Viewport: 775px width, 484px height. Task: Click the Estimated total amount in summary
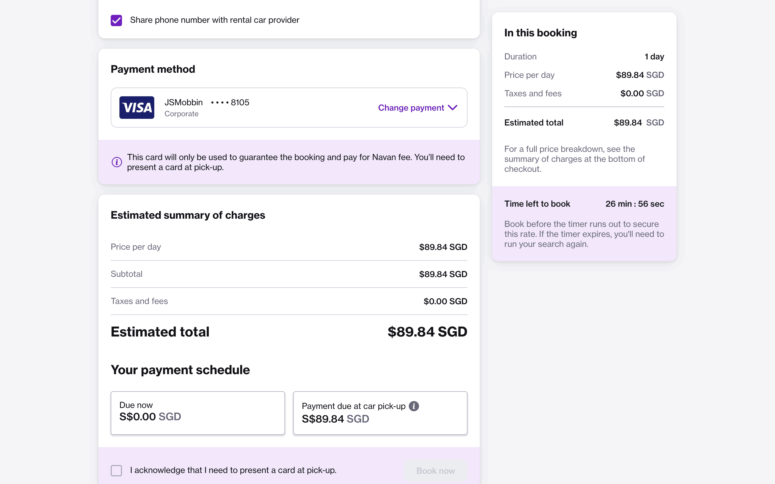click(427, 332)
